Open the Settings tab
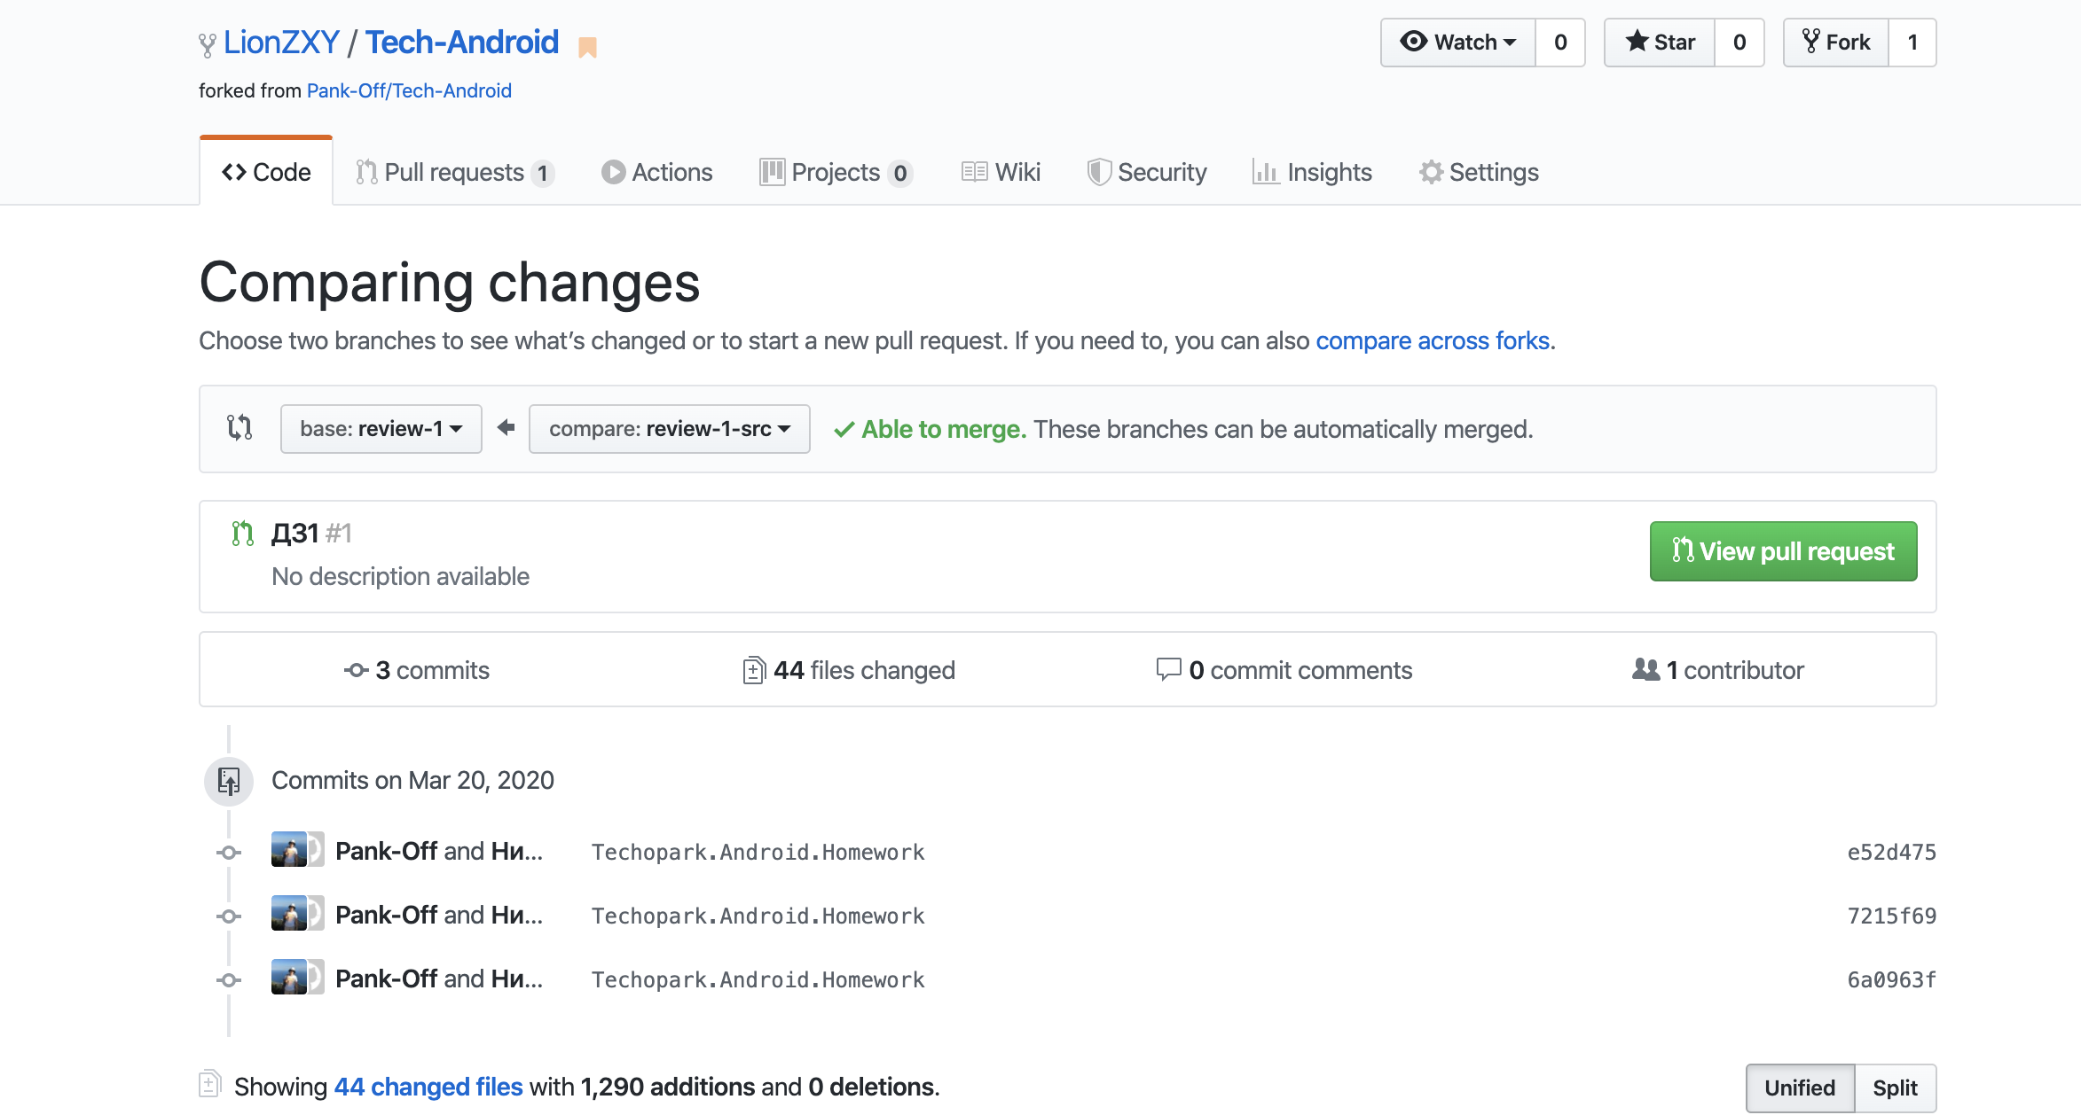Screen dimensions: 2081x1115 (x=1479, y=172)
